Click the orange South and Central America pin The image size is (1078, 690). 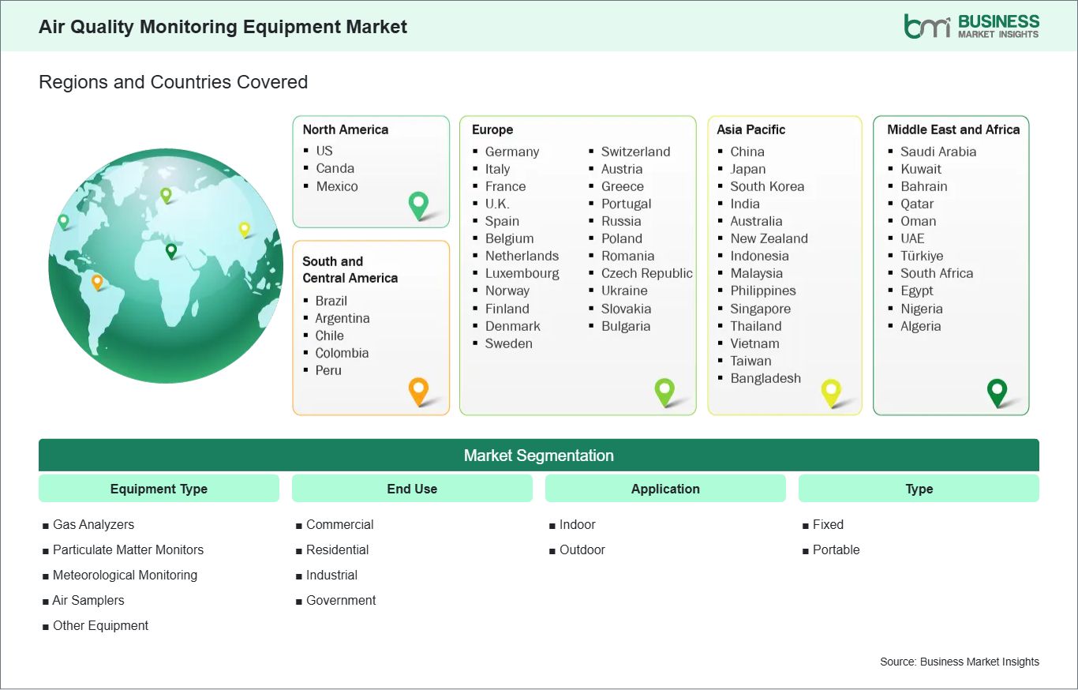pos(417,391)
